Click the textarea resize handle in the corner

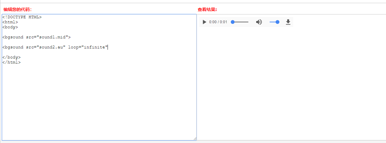click(195, 138)
